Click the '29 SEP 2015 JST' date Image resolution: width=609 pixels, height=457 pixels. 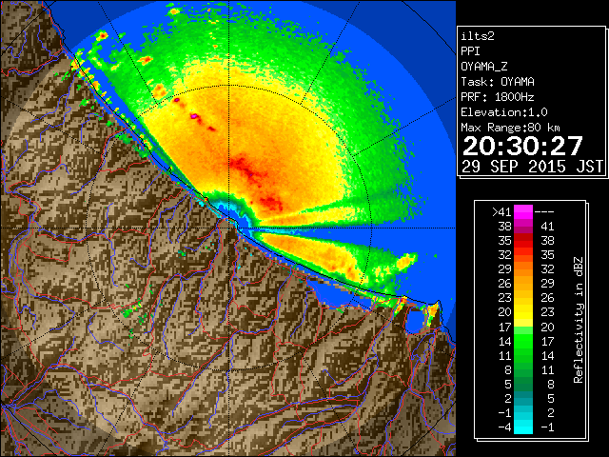click(x=532, y=167)
